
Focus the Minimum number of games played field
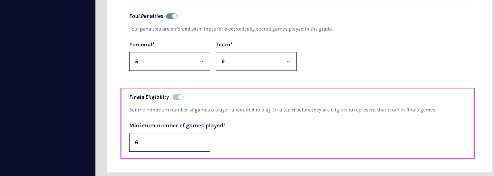[170, 142]
